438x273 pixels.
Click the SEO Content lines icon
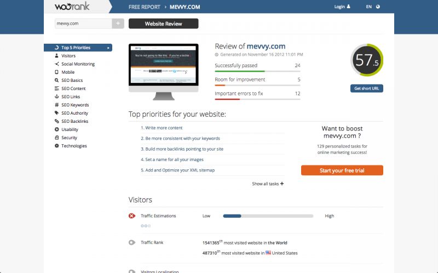coord(57,88)
